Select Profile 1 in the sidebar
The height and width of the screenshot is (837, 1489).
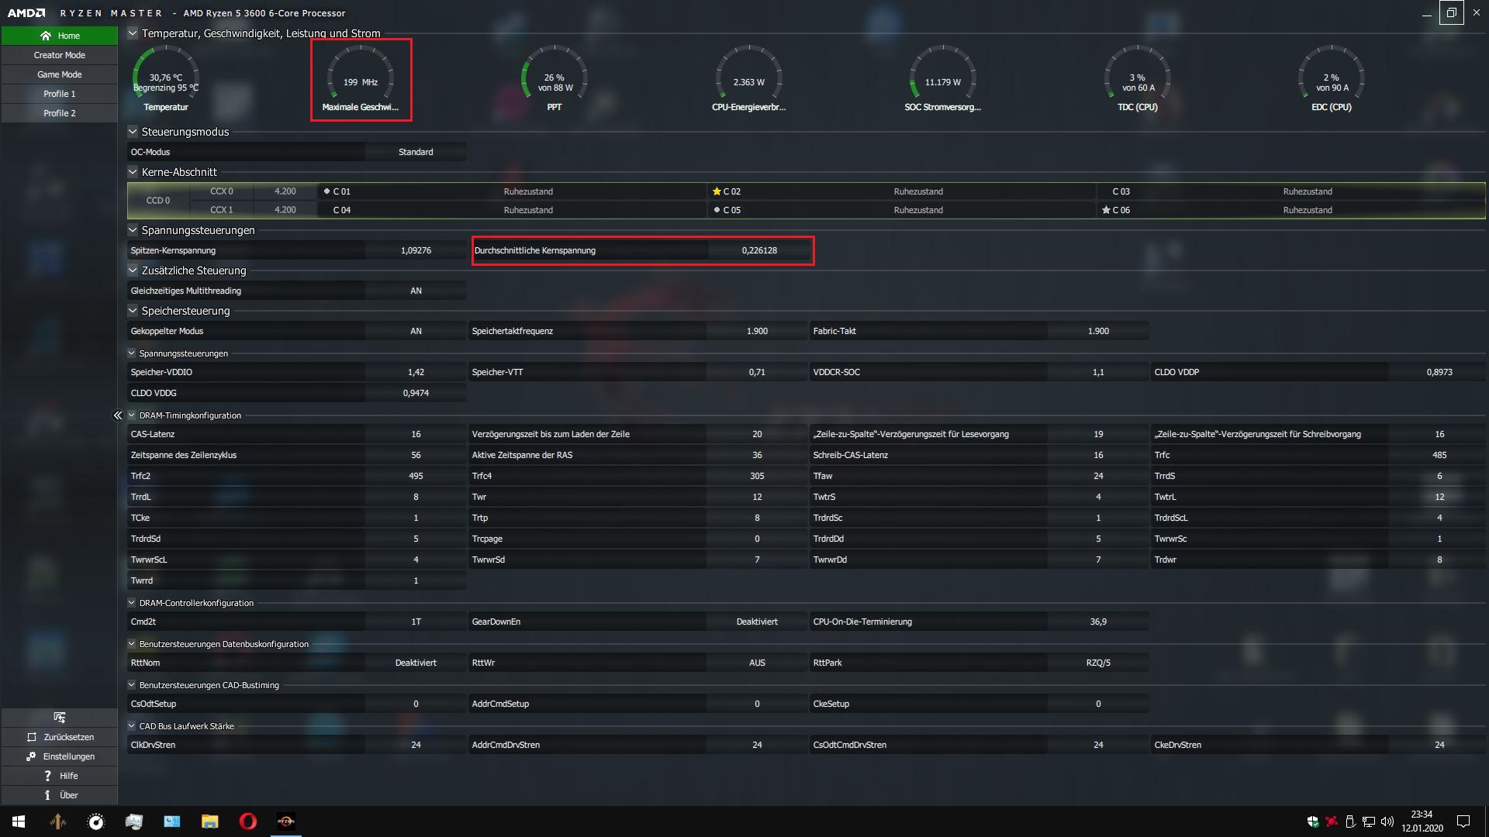pyautogui.click(x=60, y=94)
